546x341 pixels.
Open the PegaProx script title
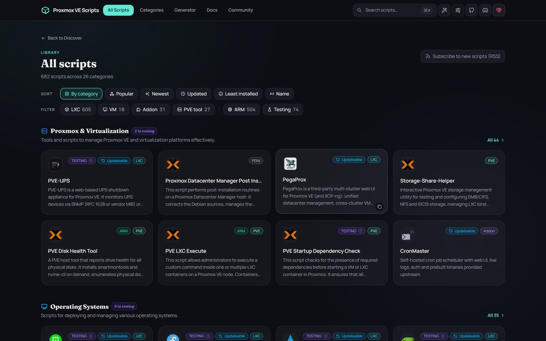coord(294,180)
